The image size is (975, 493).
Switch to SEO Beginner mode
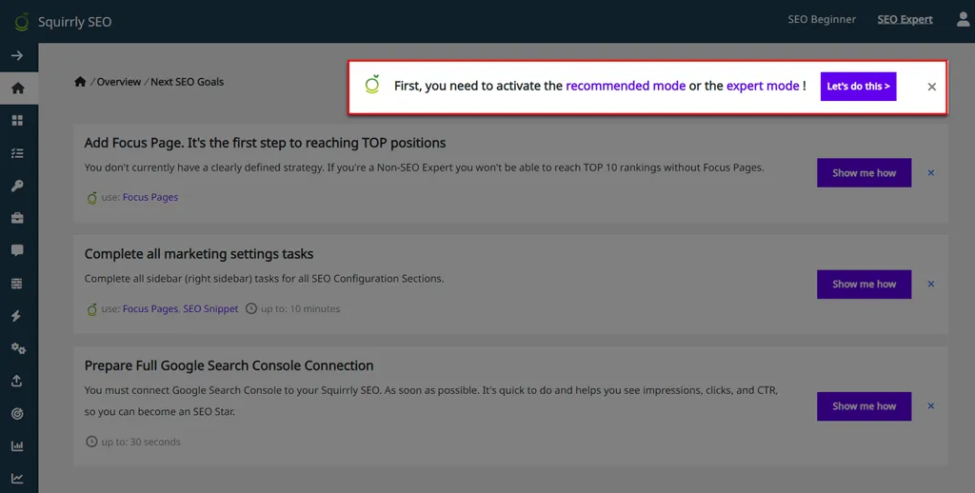pyautogui.click(x=822, y=19)
